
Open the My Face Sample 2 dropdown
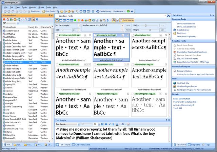coord(79,25)
